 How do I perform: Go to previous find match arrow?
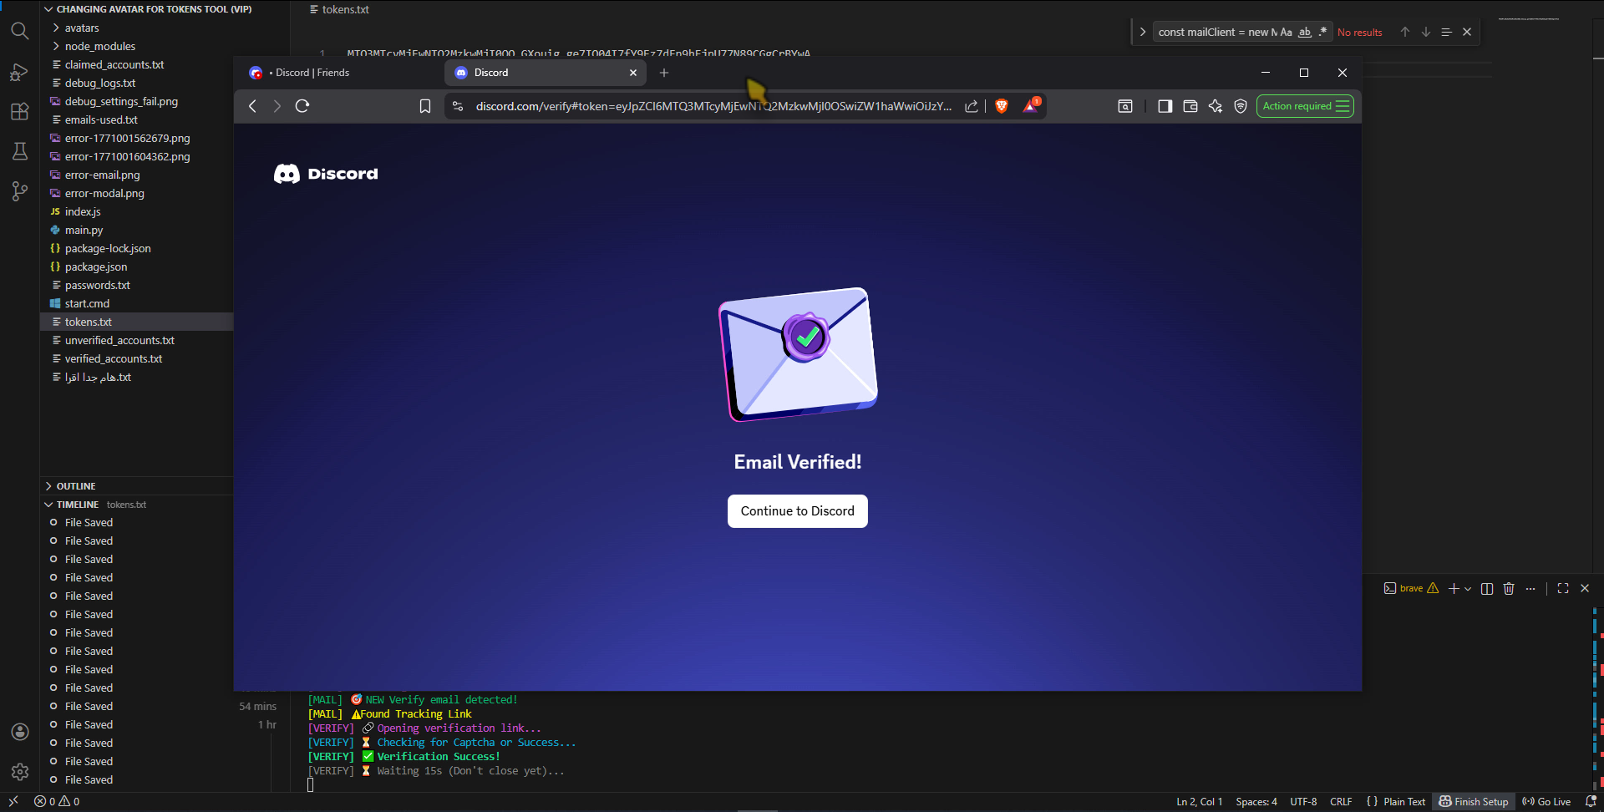pyautogui.click(x=1405, y=32)
